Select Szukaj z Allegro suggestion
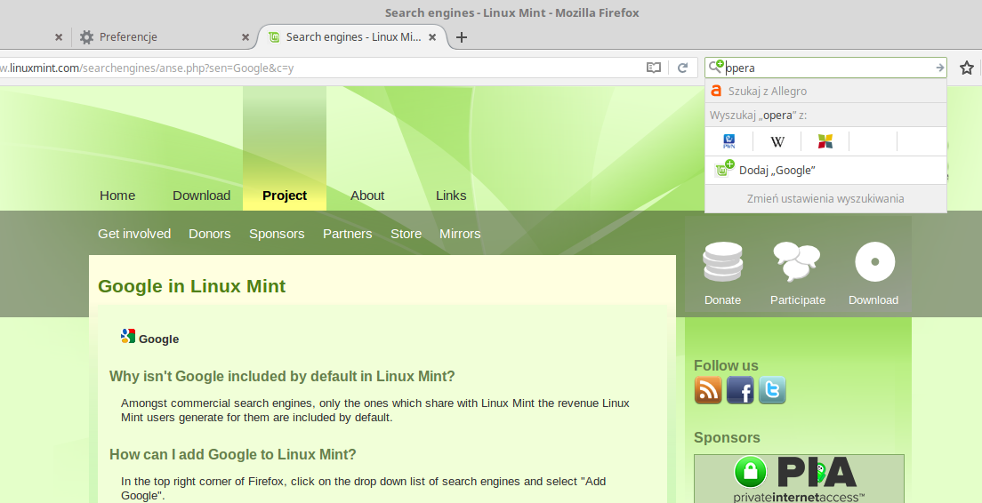Image resolution: width=982 pixels, height=503 pixels. point(825,92)
